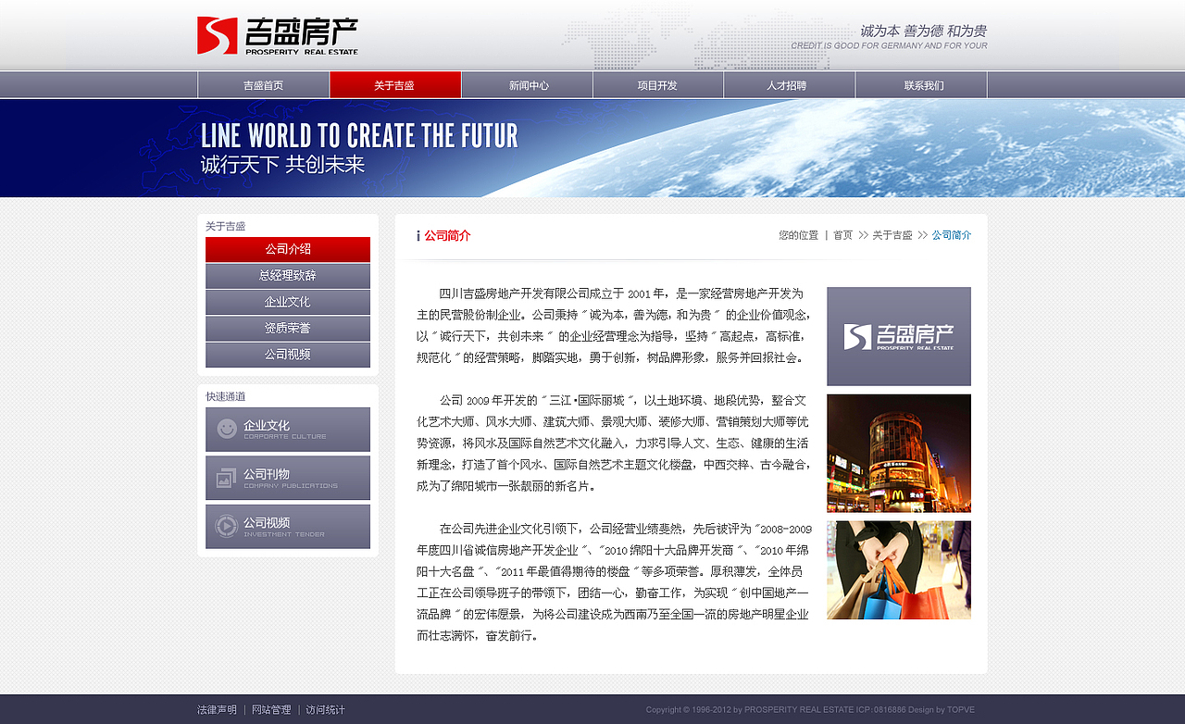
Task: Click the 诚为本 善为德 和为贵 header motto
Action: click(923, 31)
